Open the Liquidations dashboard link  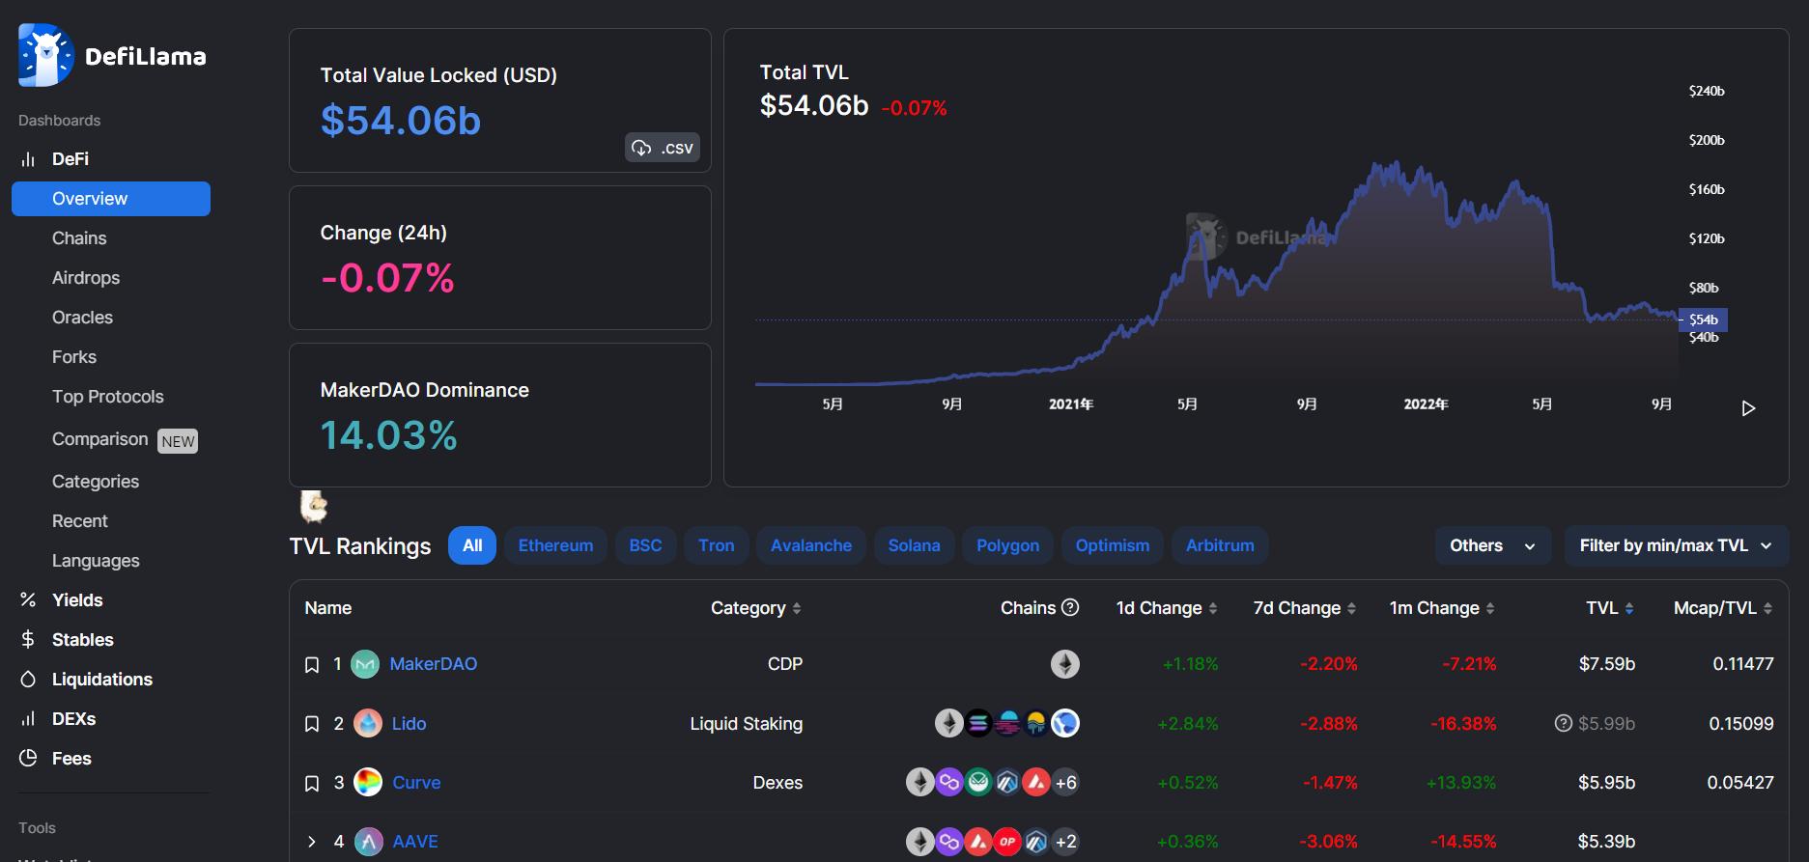click(102, 680)
